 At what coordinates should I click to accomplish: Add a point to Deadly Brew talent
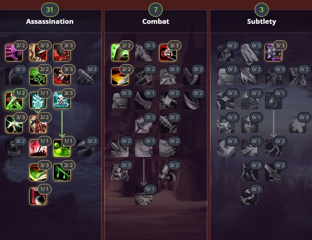click(14, 100)
